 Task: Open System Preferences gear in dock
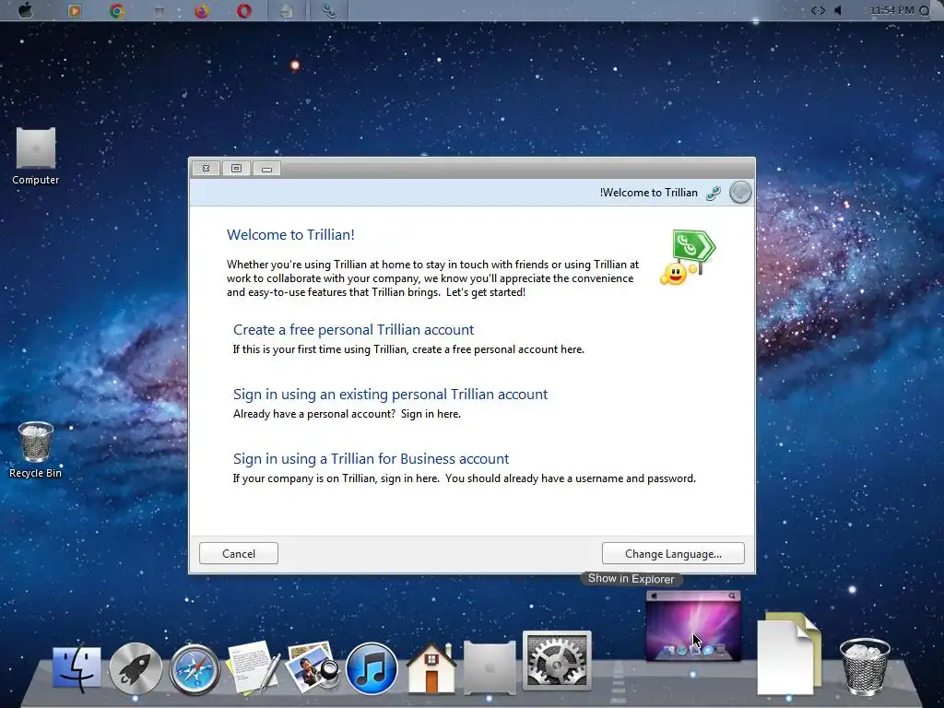(557, 660)
